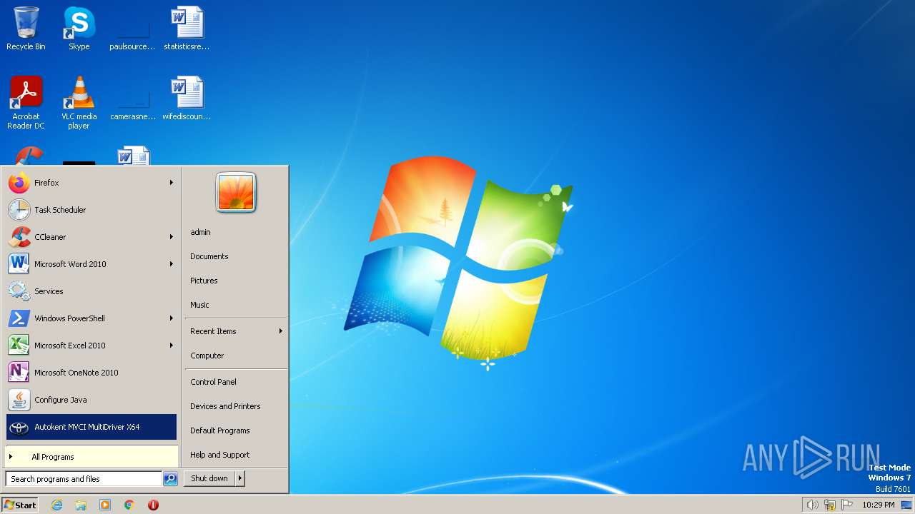The width and height of the screenshot is (915, 514).
Task: Open Default Programs
Action: (x=236, y=430)
